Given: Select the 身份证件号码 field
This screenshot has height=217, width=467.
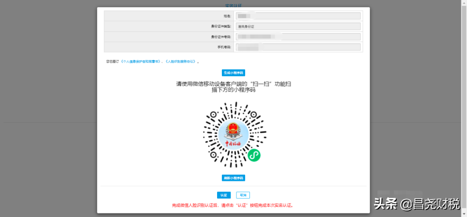Looking at the screenshot, I should (x=298, y=37).
